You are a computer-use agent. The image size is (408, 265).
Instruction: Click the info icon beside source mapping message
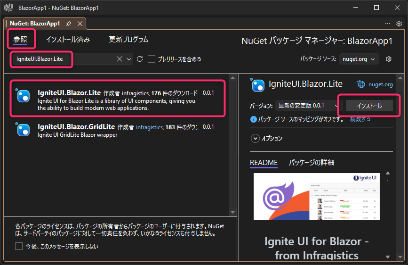coord(253,119)
